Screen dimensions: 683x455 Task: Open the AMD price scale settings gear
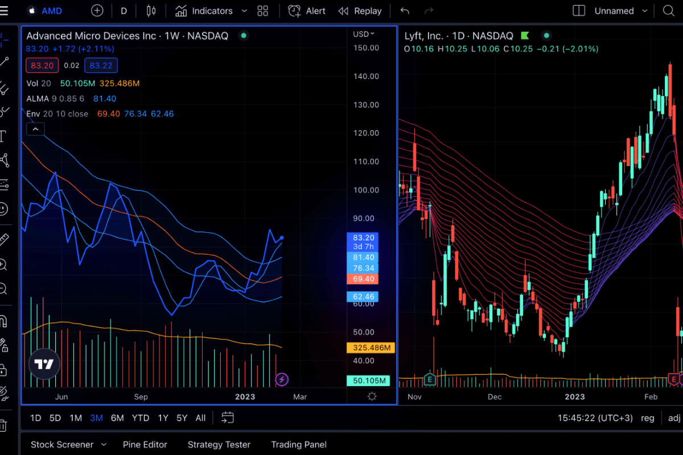click(x=372, y=396)
